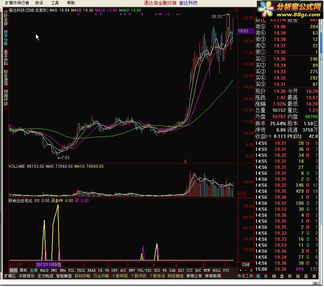Image resolution: width=324 pixels, height=287 pixels.
Task: Select the 盘 tab in the bottom right
Action: (x=282, y=276)
